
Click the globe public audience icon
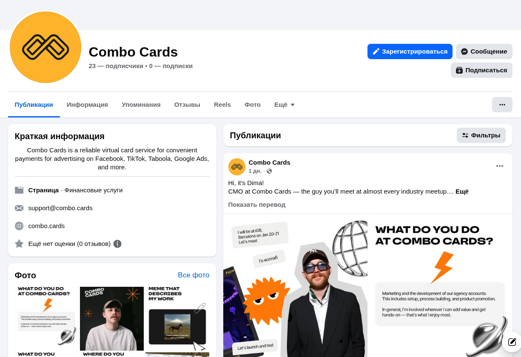click(269, 171)
